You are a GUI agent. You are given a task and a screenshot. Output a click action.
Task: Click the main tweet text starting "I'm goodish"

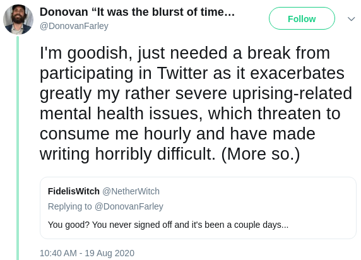coord(196,103)
